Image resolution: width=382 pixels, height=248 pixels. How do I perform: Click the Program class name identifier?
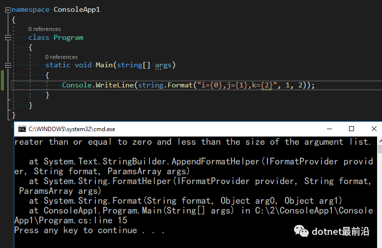tap(68, 38)
